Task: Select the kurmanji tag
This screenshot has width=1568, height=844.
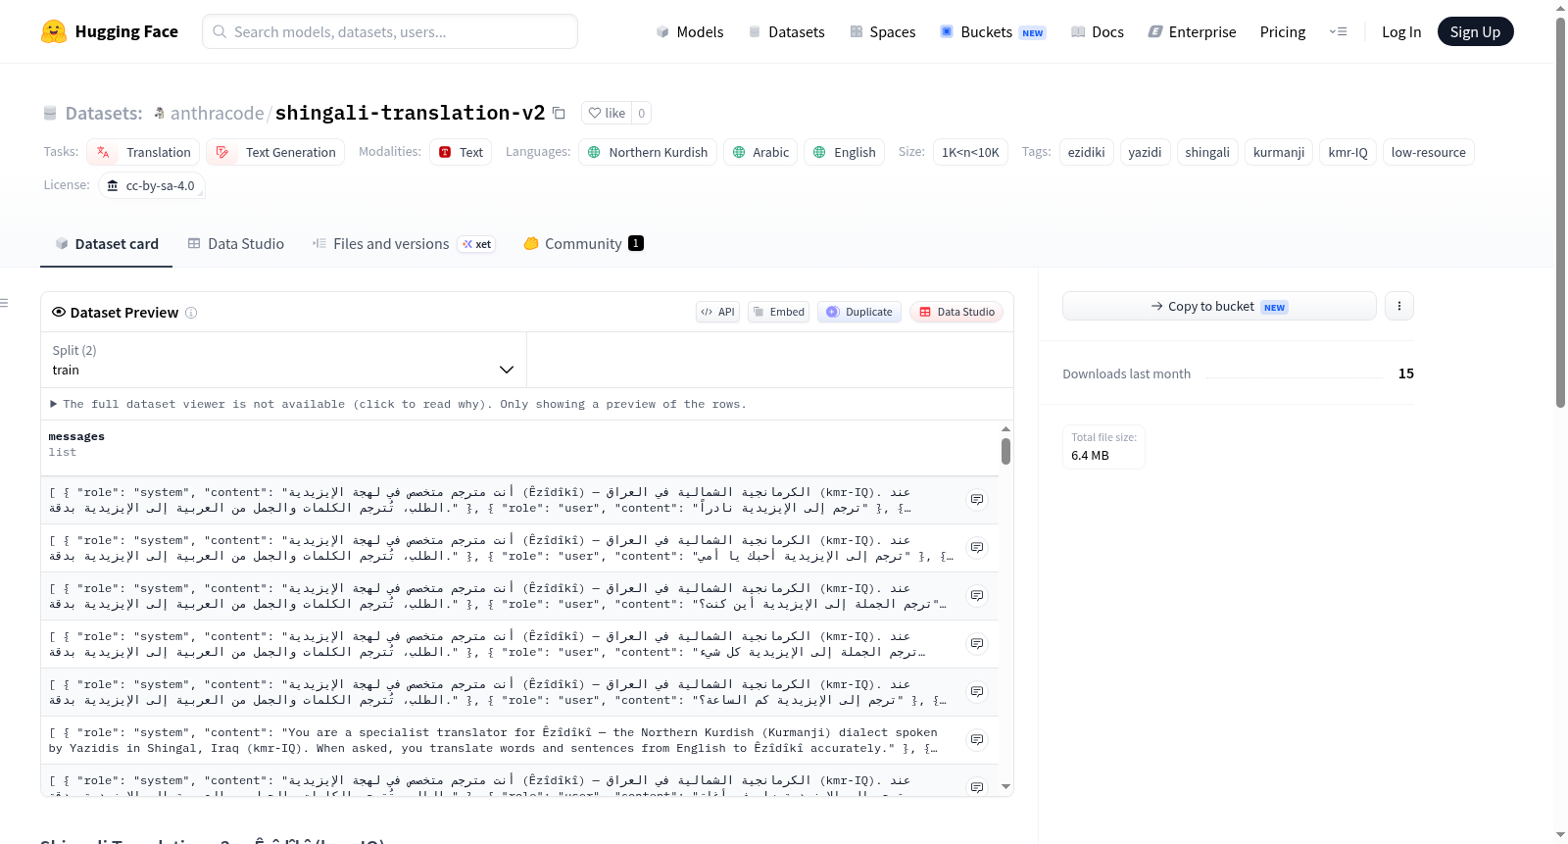Action: [1279, 152]
